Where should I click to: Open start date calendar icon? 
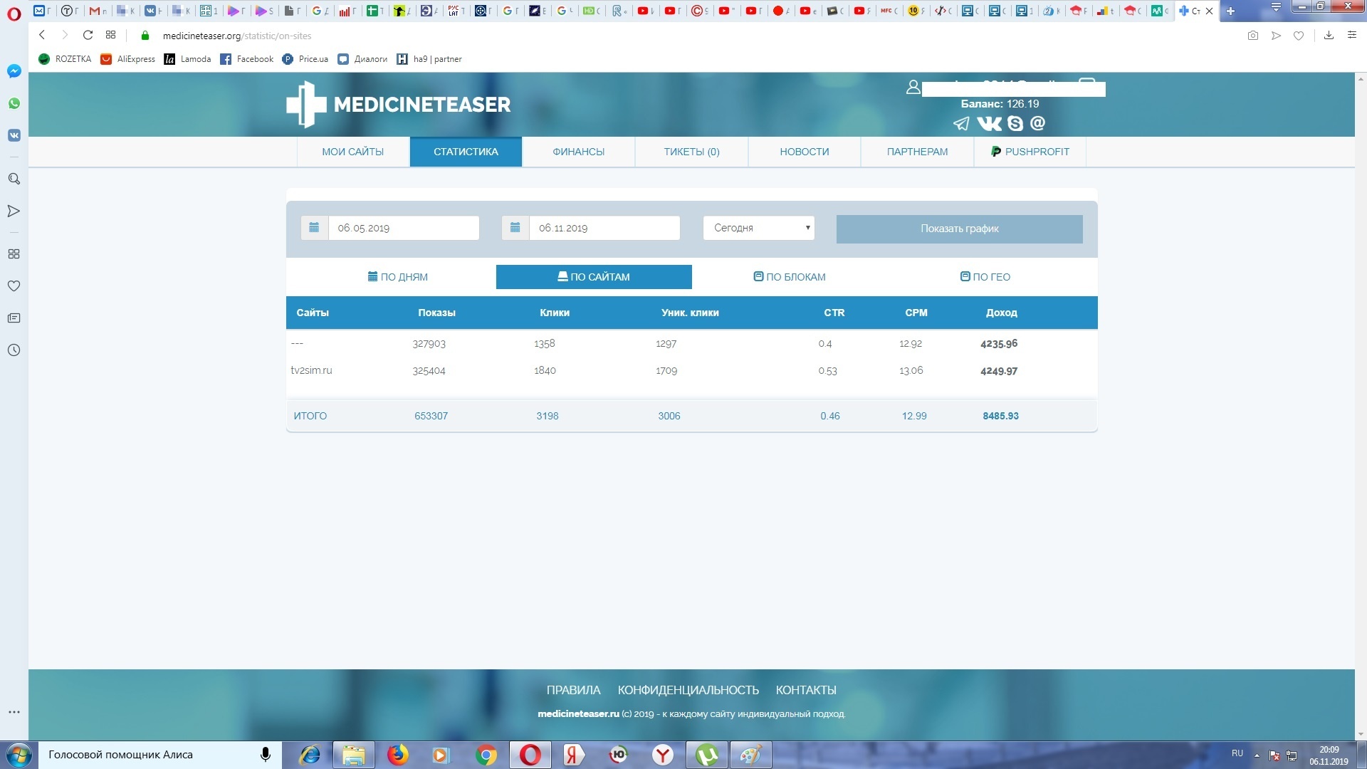314,228
